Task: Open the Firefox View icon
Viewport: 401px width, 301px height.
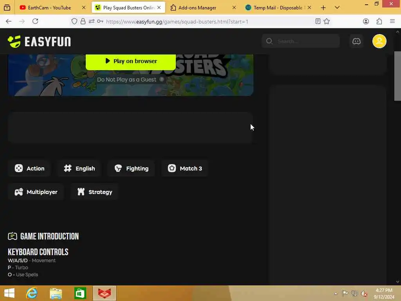Action: coord(7,7)
